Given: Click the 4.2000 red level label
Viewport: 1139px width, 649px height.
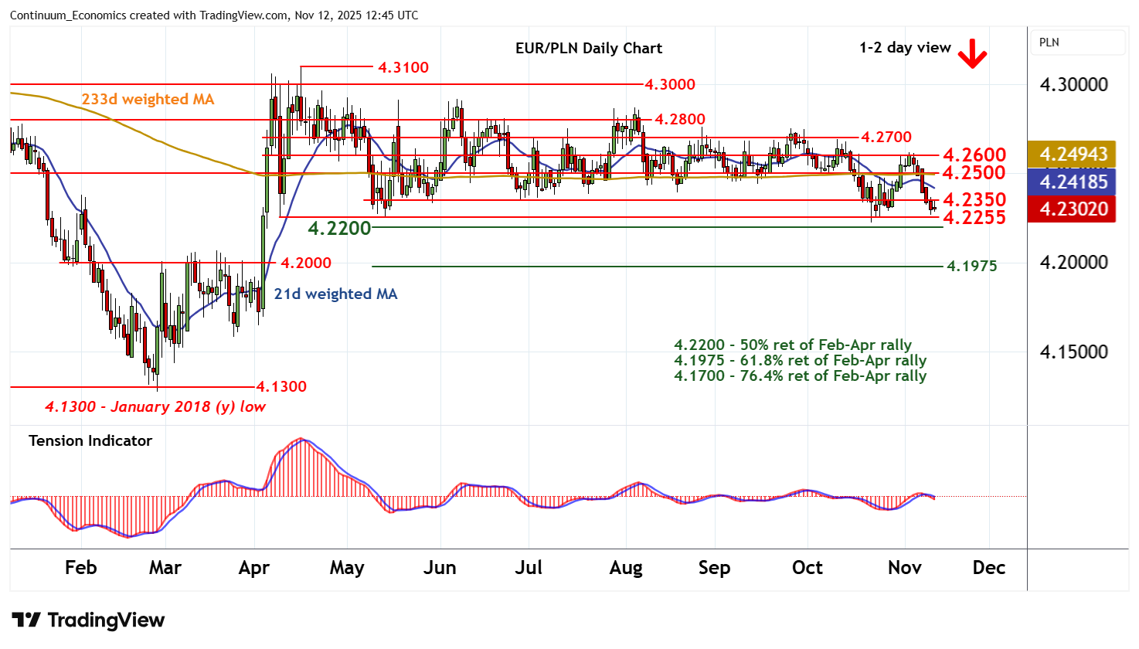Looking at the screenshot, I should 305,263.
